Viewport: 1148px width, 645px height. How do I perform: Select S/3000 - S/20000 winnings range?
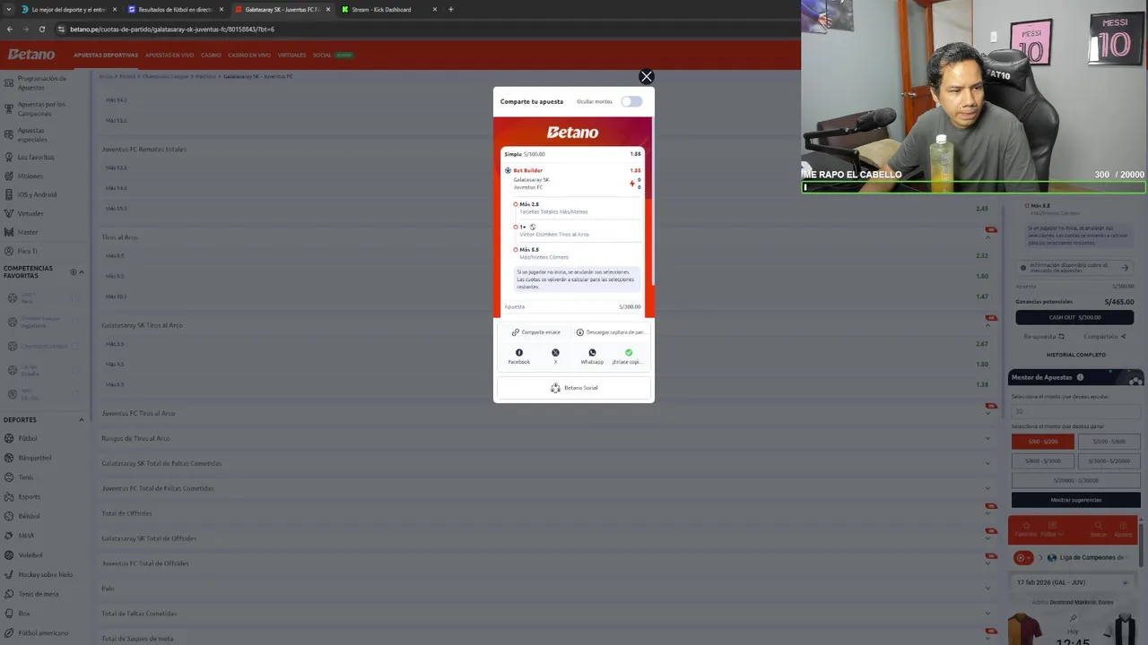coord(1109,460)
